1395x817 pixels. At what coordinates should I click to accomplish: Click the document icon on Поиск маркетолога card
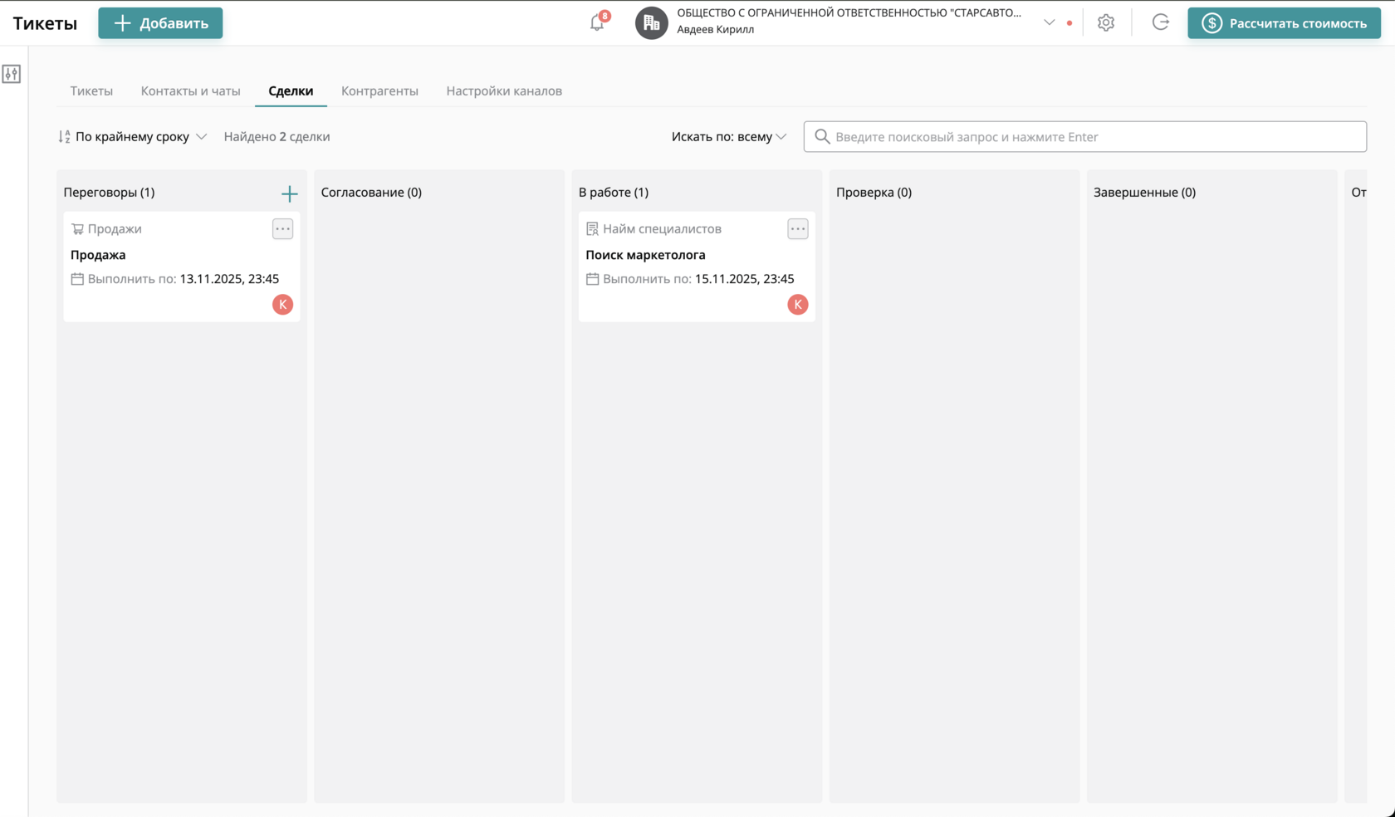point(593,228)
